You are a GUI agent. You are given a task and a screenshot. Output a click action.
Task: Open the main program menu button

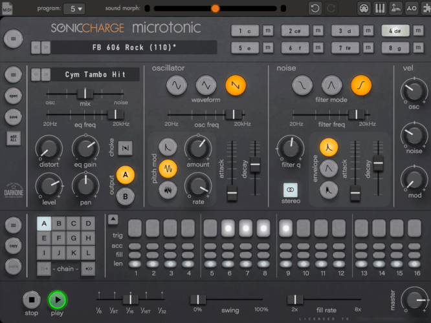(x=13, y=39)
